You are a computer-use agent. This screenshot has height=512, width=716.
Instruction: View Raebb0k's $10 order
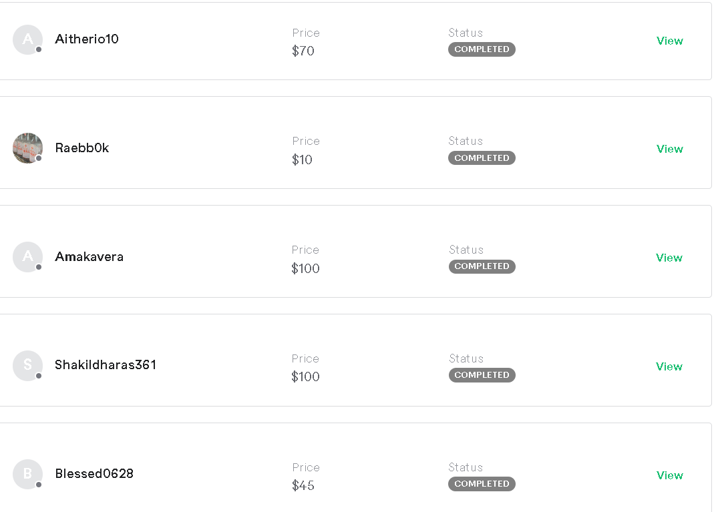pos(669,149)
